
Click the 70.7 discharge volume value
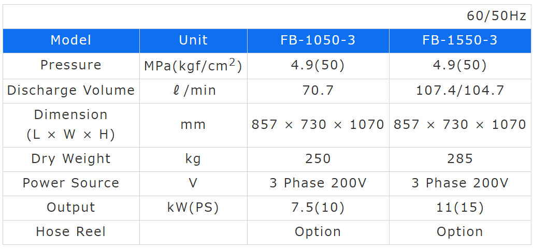tap(318, 91)
